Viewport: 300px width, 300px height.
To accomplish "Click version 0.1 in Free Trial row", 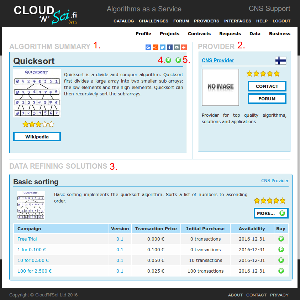I will tap(120, 239).
